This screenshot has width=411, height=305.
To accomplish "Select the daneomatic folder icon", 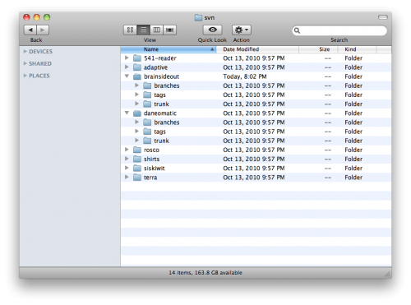I will click(x=137, y=113).
